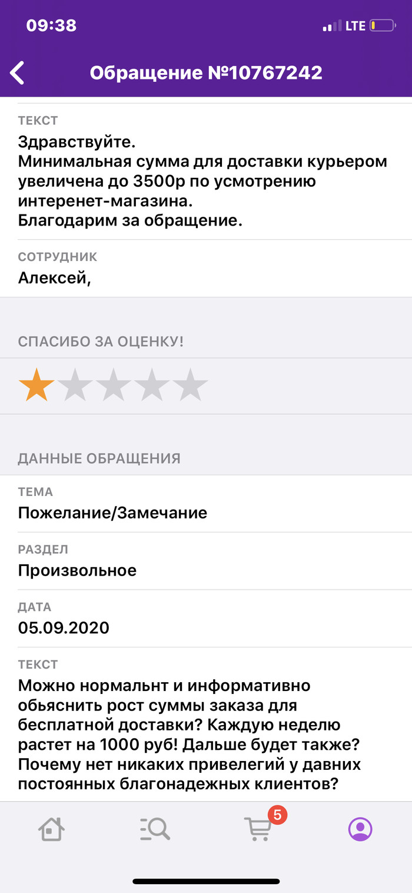Tap the reply text about 3500р minimum
The width and height of the screenshot is (412, 893).
point(203,181)
